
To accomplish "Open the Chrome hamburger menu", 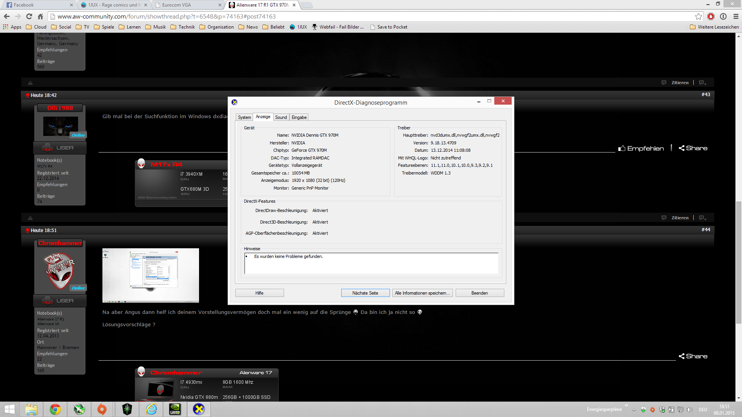I will click(x=736, y=16).
